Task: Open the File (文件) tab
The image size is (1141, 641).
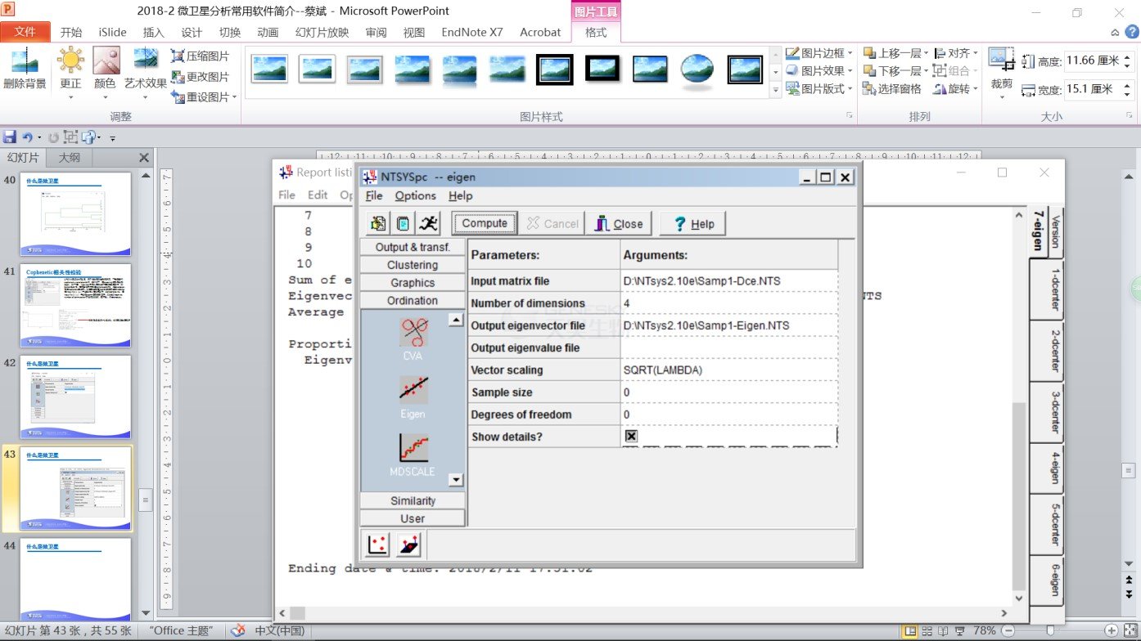Action: click(25, 32)
